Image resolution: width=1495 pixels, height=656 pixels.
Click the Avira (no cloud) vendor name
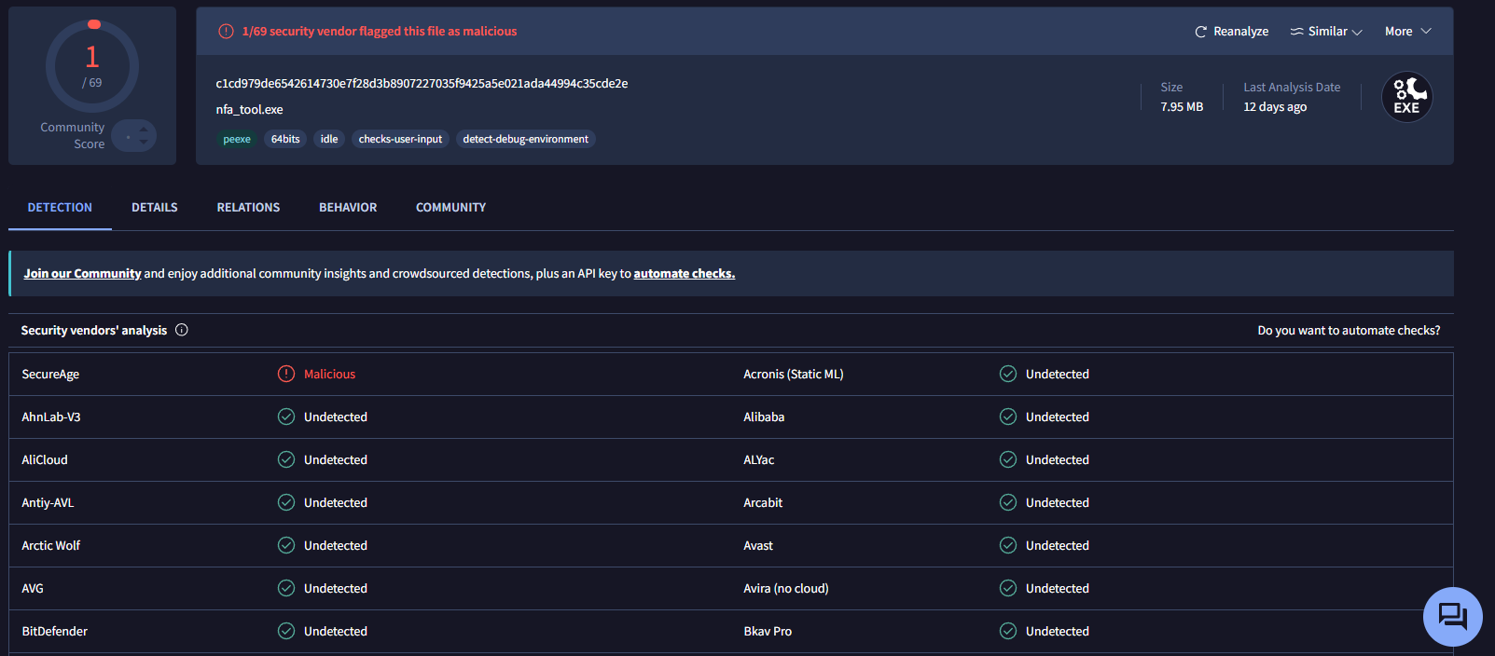786,589
